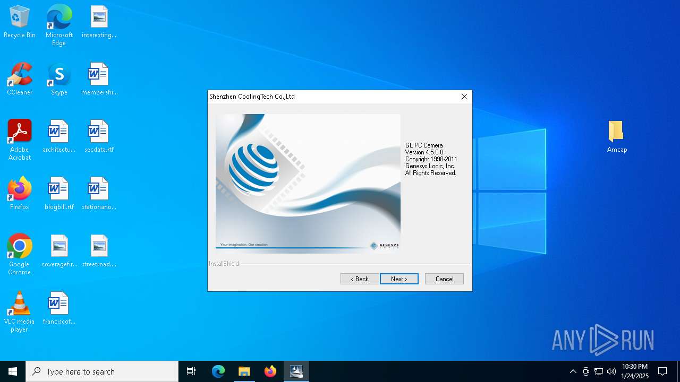Open Edge from the taskbar
The height and width of the screenshot is (382, 680).
[218, 371]
